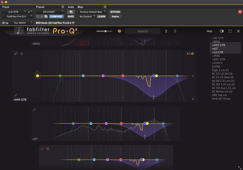The width and height of the screenshot is (243, 170).
Task: Click the slider next to the instance list icon
Action: click(x=104, y=31)
